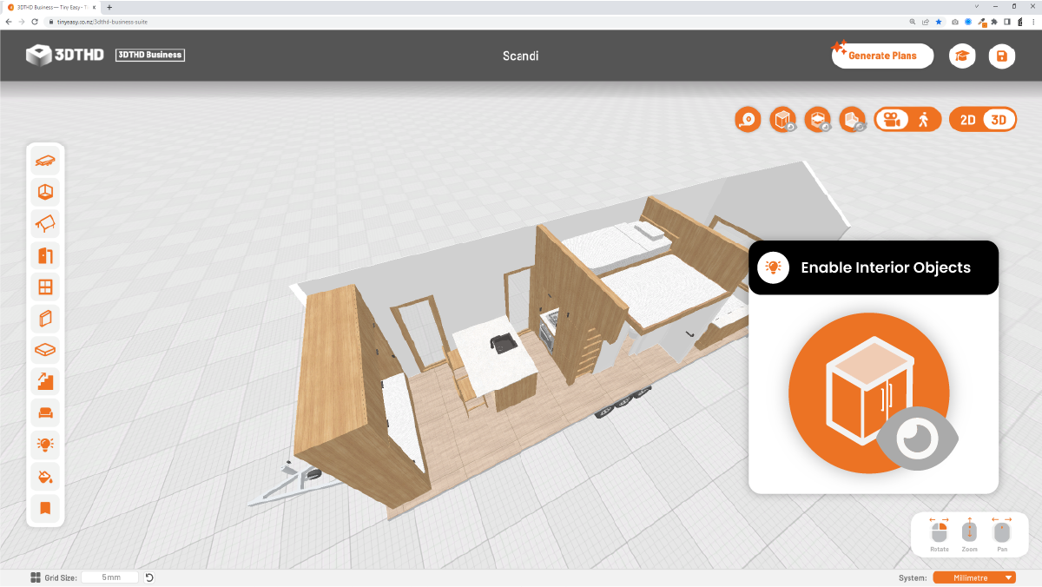Image resolution: width=1042 pixels, height=587 pixels.
Task: Switch to orbit camera mode
Action: click(891, 120)
